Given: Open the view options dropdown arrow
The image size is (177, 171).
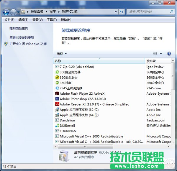Looking at the screenshot, I should tap(161, 54).
